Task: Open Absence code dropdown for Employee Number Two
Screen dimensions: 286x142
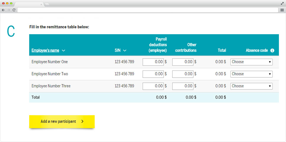Action: [252, 74]
